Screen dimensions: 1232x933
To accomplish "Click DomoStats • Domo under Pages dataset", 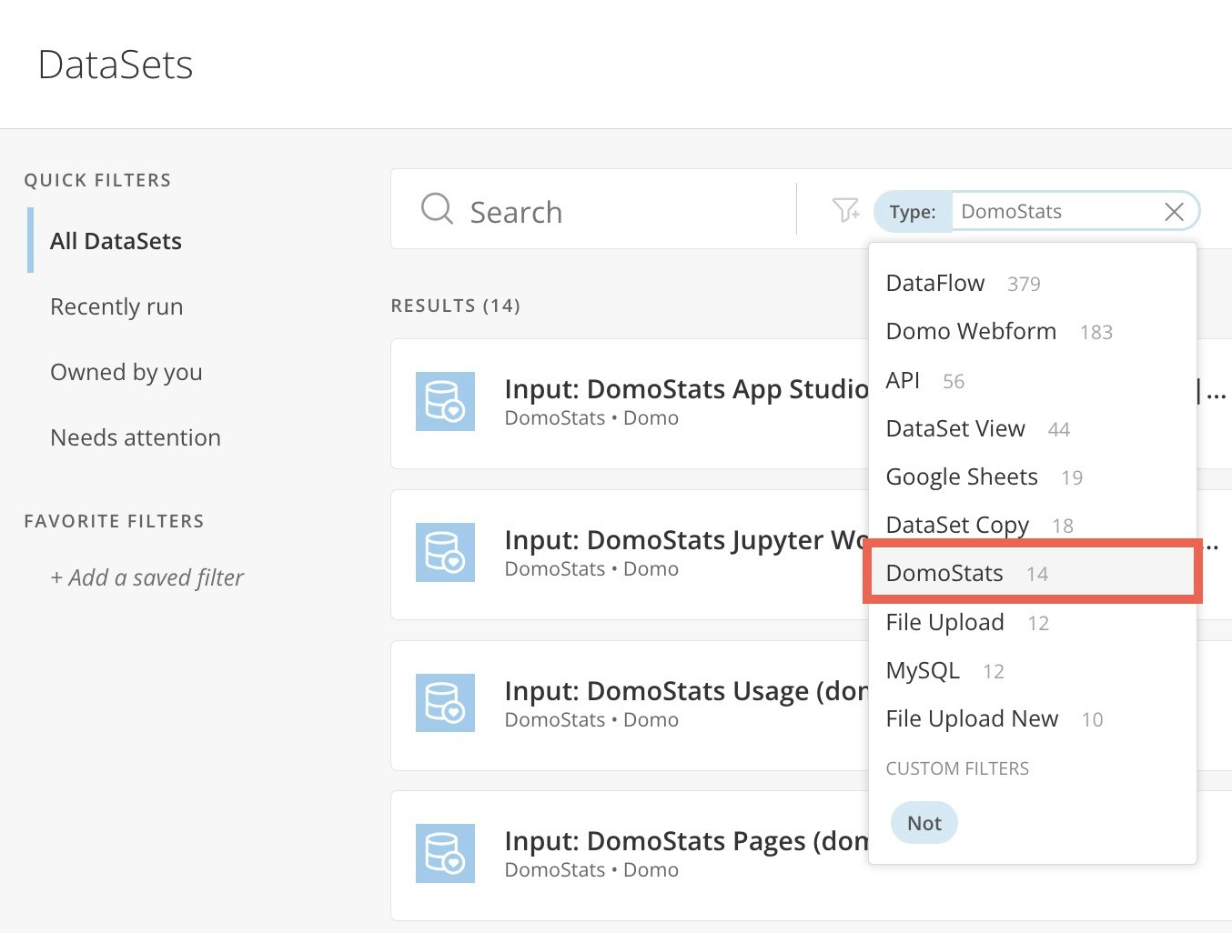I will tap(591, 870).
